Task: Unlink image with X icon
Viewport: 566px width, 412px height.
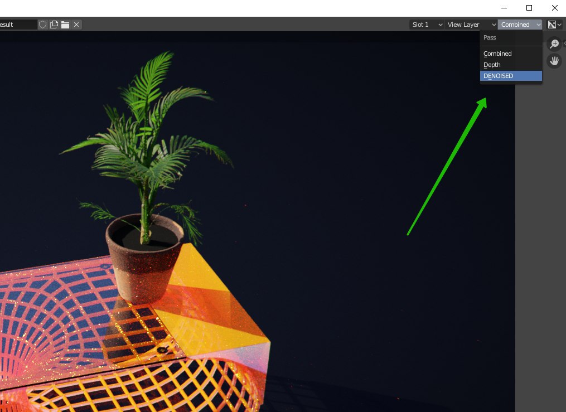Action: click(76, 25)
